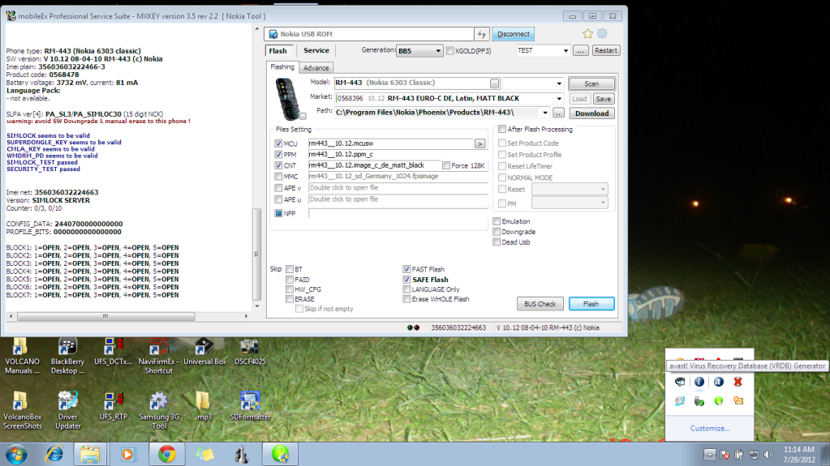This screenshot has height=466, width=830.
Task: Enable the MMC file checkbox
Action: (x=278, y=177)
